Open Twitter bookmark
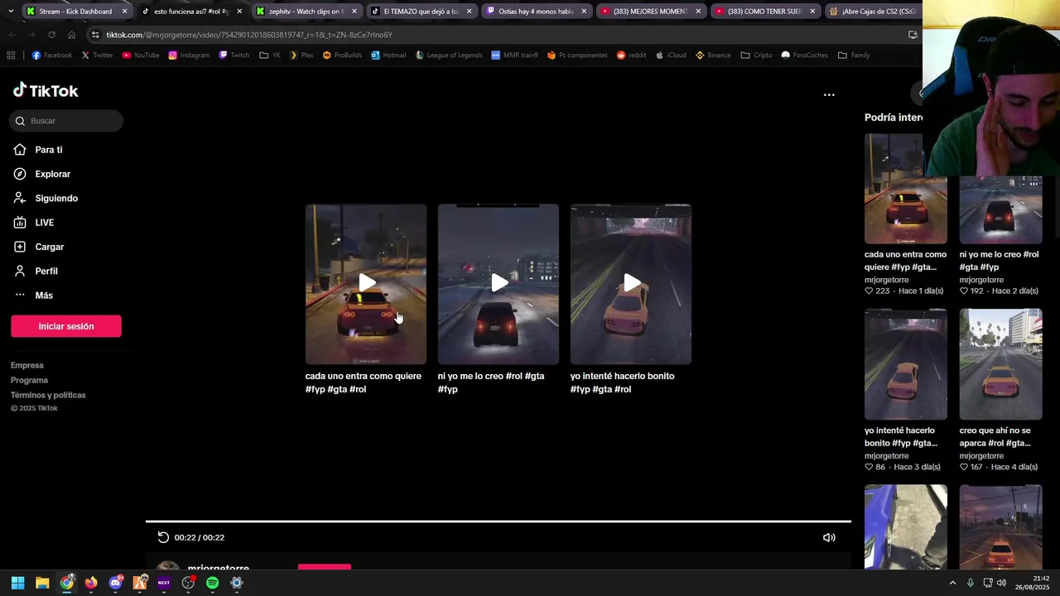Image resolution: width=1060 pixels, height=596 pixels. click(x=97, y=55)
